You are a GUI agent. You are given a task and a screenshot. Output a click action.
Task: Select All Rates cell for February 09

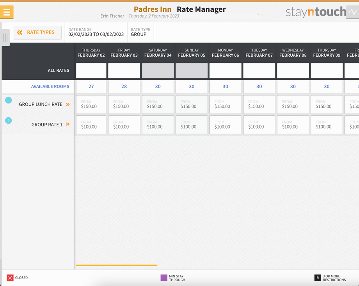click(327, 71)
